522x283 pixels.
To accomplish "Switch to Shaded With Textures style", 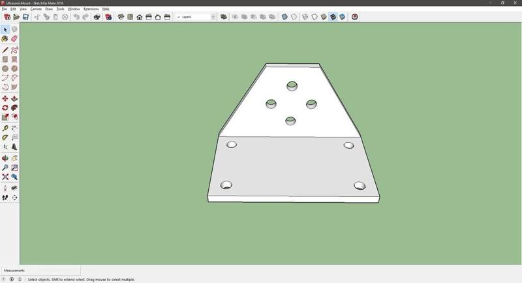I will coord(333,16).
